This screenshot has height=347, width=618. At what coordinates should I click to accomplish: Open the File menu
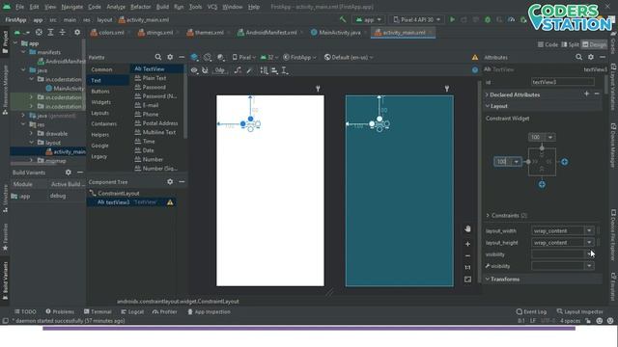tap(19, 7)
